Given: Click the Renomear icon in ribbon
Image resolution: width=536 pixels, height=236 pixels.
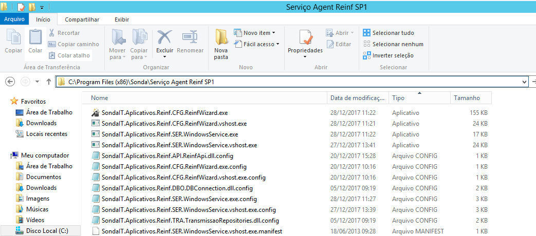Looking at the screenshot, I should (x=190, y=38).
